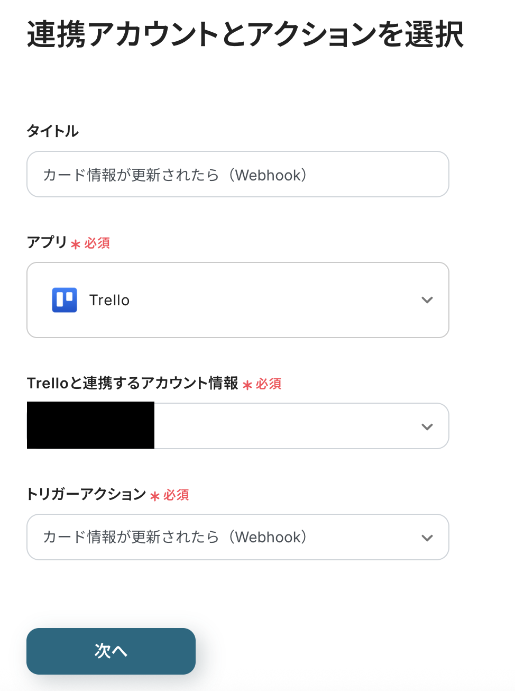Select the Trello app name text
Screen dimensions: 515x691
click(109, 300)
